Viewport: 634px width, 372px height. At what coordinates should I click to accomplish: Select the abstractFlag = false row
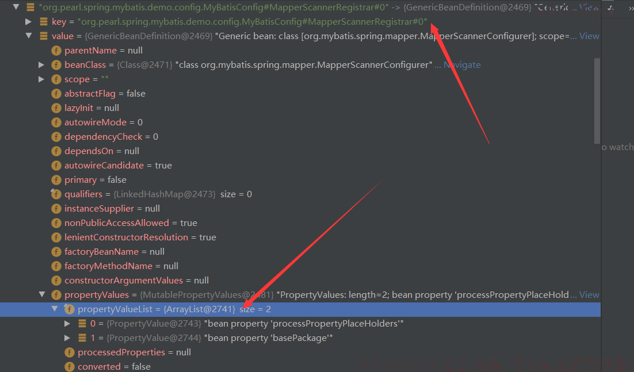(300, 94)
